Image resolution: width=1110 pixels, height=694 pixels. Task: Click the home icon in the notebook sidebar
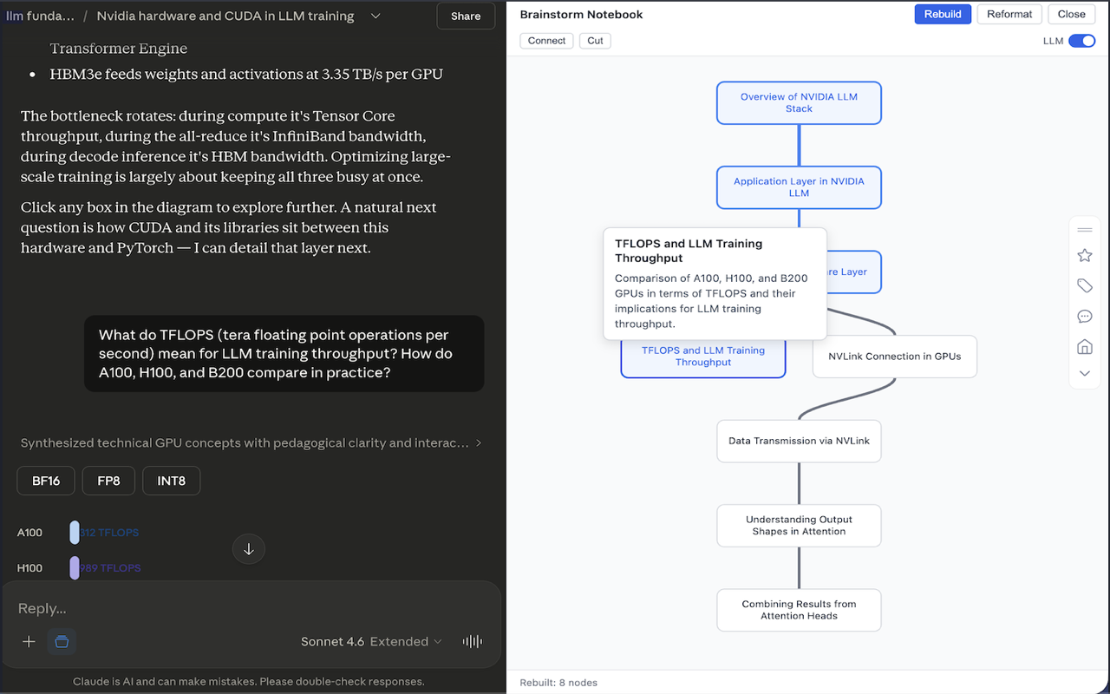(x=1085, y=347)
